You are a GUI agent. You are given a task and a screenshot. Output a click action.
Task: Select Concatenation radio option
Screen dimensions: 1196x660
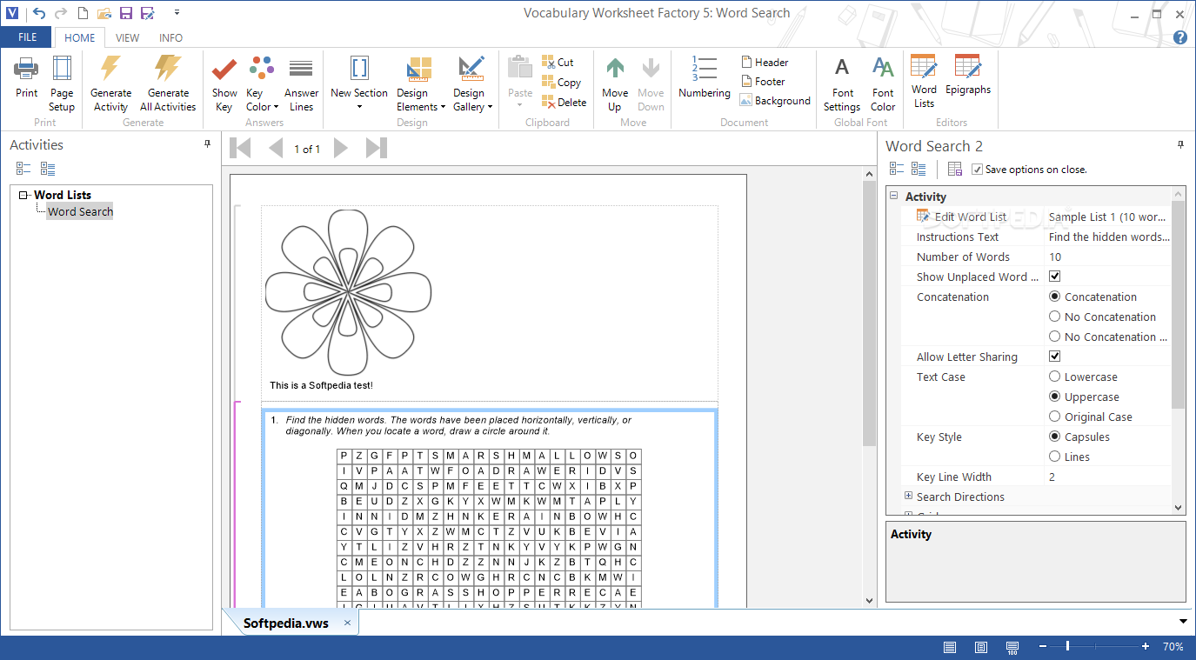tap(1055, 297)
